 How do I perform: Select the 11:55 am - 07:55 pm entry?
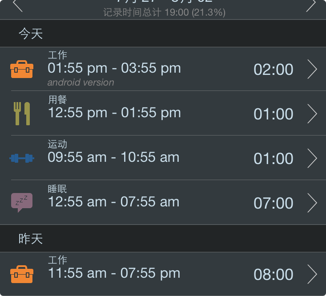(163, 274)
